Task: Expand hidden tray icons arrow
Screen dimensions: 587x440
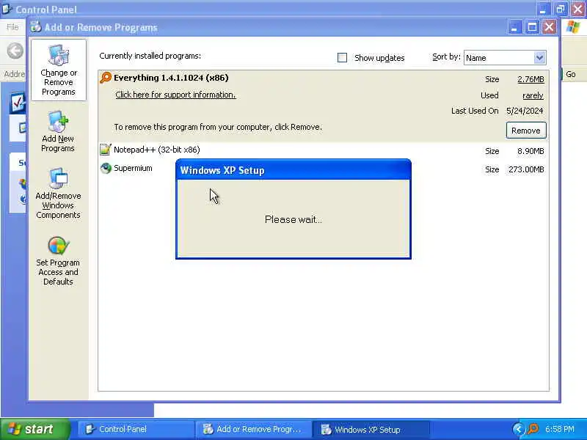Action: [x=518, y=429]
